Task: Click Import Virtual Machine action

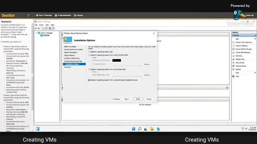Action: pos(244,42)
